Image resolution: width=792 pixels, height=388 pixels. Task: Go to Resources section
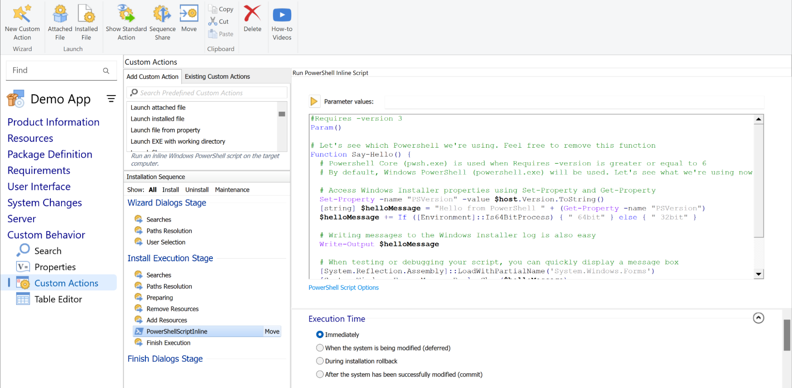[30, 138]
